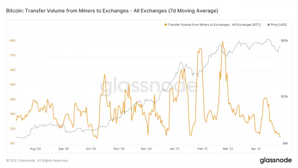Click the Oct '20 x-axis label

click(91, 149)
